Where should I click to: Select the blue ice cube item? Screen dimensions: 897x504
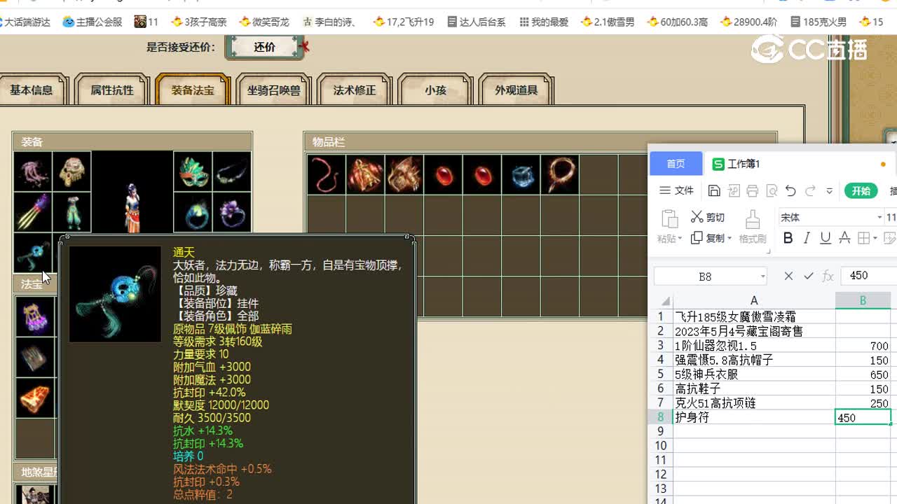point(521,174)
